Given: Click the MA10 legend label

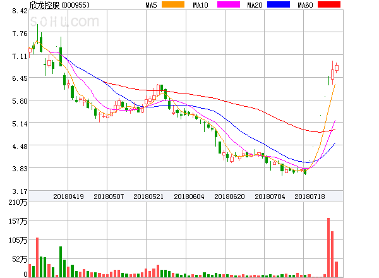Looking at the screenshot, I should [200, 5].
